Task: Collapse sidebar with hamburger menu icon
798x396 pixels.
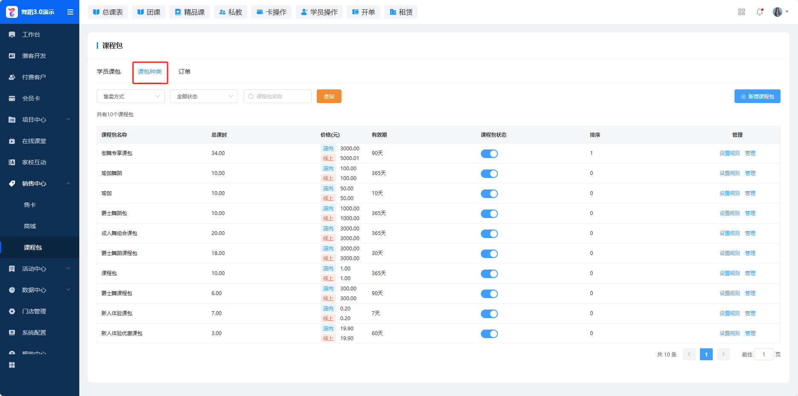Action: (70, 12)
